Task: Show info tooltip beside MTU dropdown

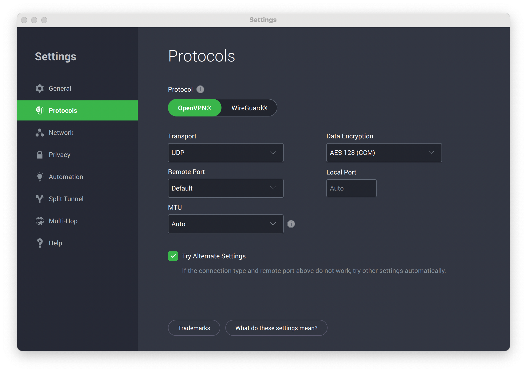Action: (291, 224)
